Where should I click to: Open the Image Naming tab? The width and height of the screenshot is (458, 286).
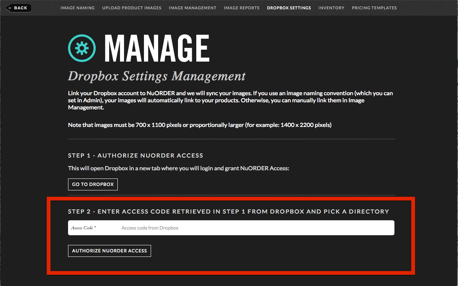tap(78, 8)
